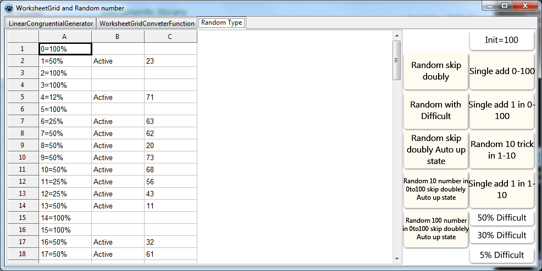This screenshot has height=271, width=542.
Task: Choose 30% Difficult
Action: (502, 235)
